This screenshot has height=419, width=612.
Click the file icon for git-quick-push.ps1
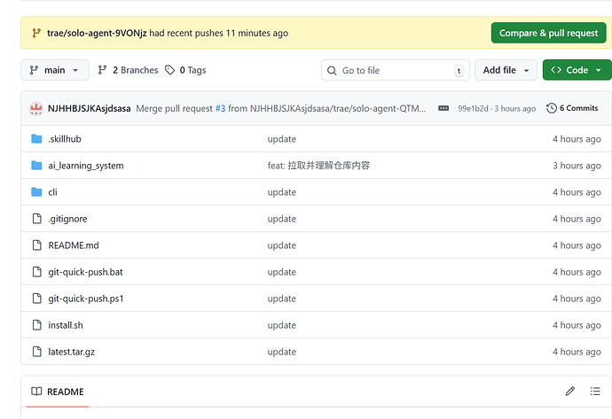pyautogui.click(x=36, y=299)
